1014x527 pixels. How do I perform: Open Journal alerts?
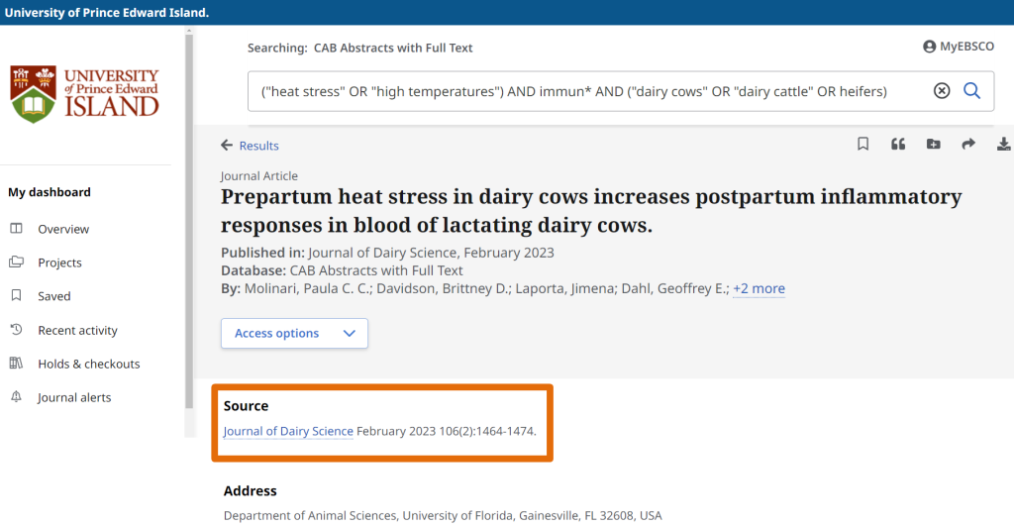[x=74, y=397]
